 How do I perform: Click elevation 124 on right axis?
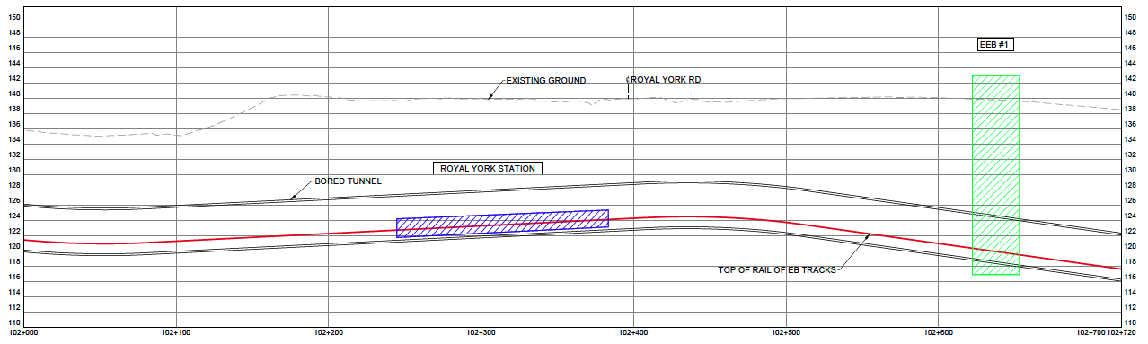point(1130,216)
